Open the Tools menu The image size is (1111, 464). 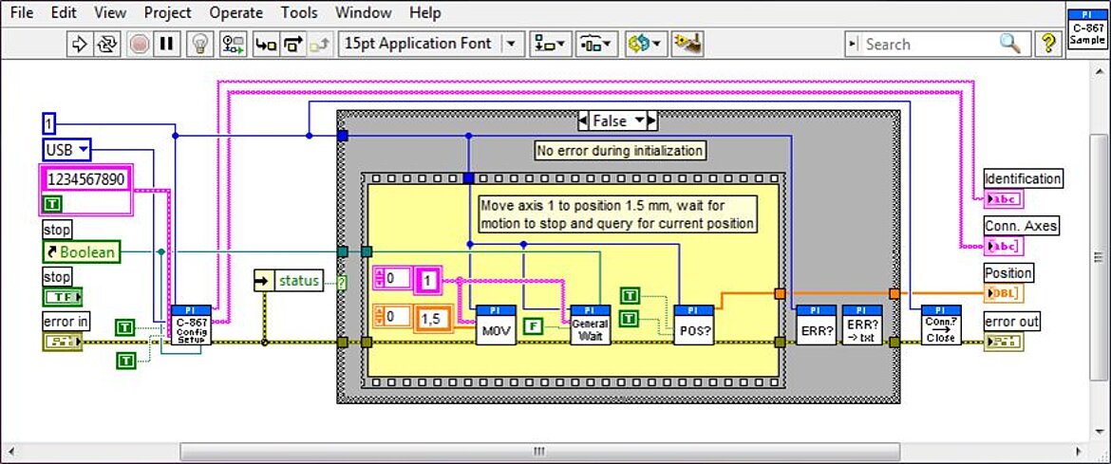coord(300,12)
